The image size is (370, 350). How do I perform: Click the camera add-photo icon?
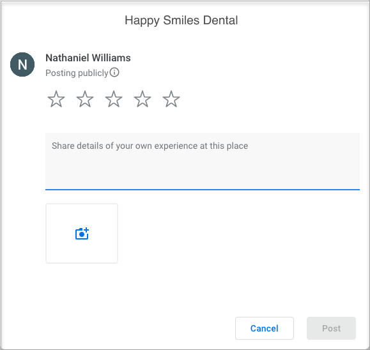coord(82,234)
